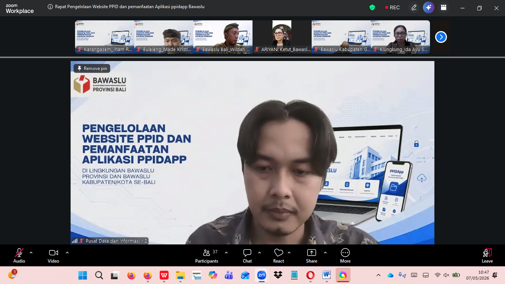Screen dimensions: 505x284
Task: Open the notification bell in tray
Action: point(495,275)
